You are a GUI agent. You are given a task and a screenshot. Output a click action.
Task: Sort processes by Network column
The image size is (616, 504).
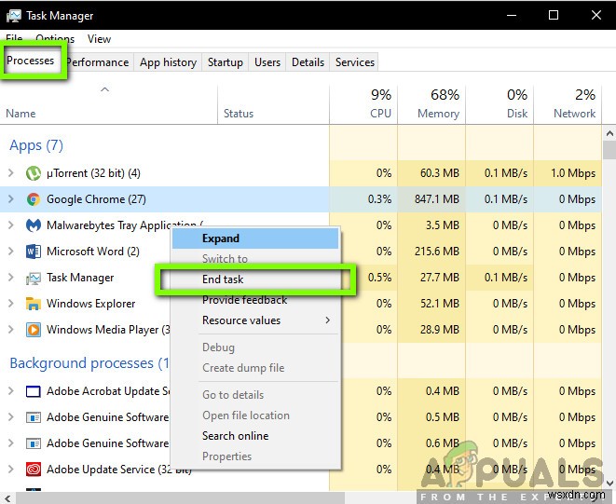tap(568, 104)
